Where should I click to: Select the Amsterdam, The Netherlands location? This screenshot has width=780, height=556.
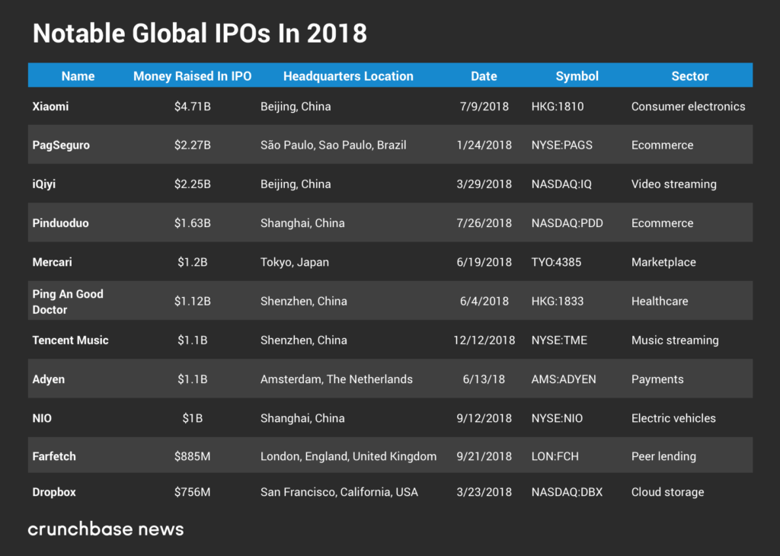(x=336, y=379)
